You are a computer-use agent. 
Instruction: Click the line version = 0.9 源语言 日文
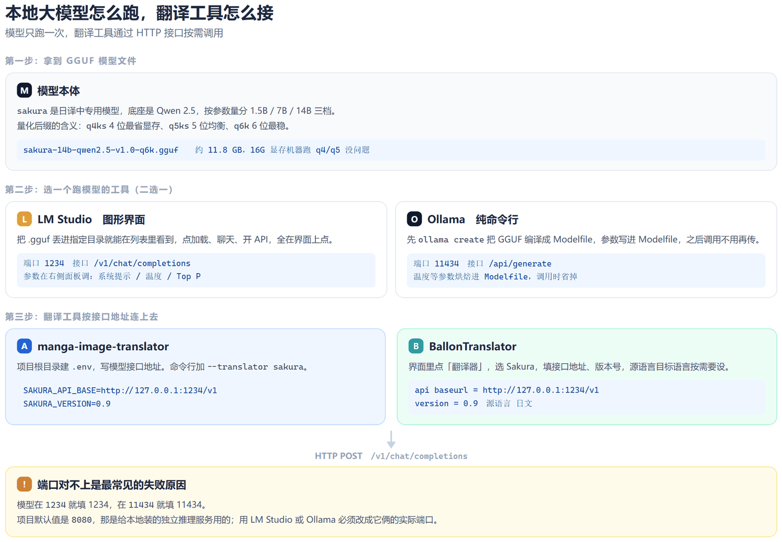[473, 403]
